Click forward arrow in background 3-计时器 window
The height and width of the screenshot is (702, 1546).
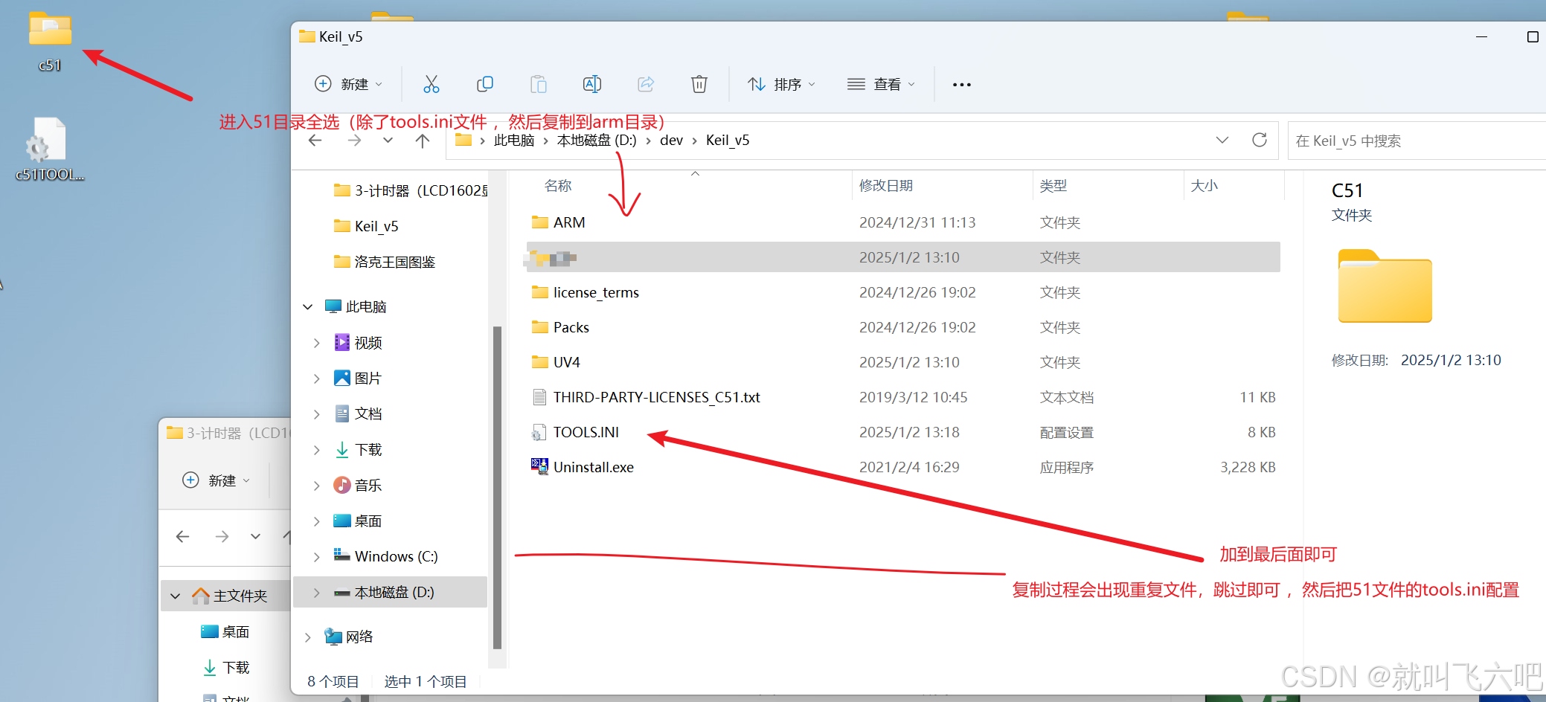point(222,536)
